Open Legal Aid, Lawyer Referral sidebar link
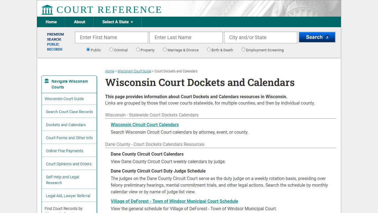Image resolution: width=378 pixels, height=213 pixels. click(x=68, y=196)
